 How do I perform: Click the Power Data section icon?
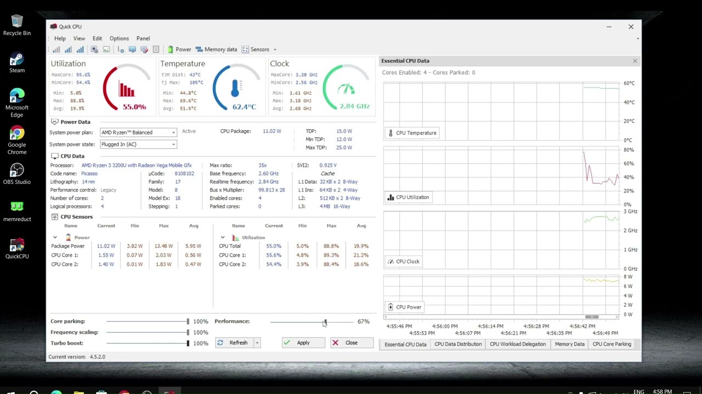coord(55,122)
